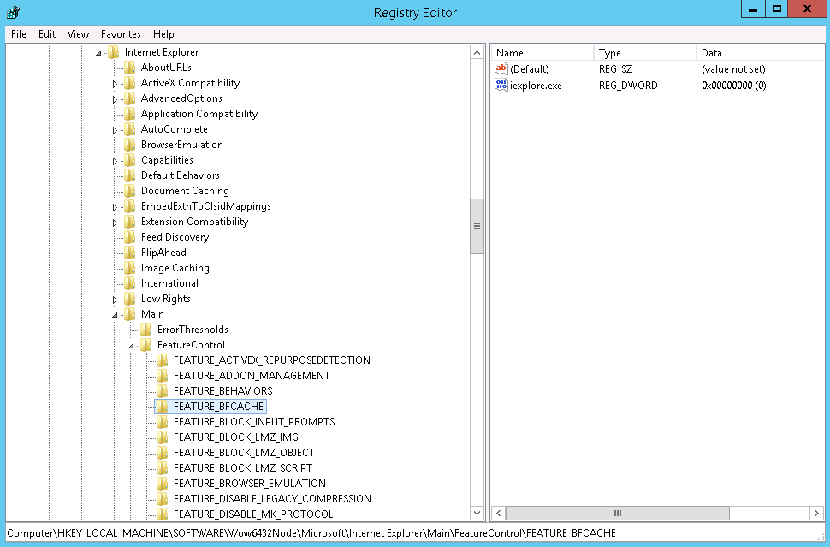This screenshot has height=547, width=830.
Task: Select the iexplore.exe value name
Action: (x=536, y=86)
